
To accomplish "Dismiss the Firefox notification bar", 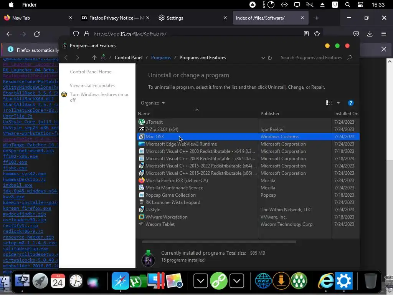I will tap(384, 49).
